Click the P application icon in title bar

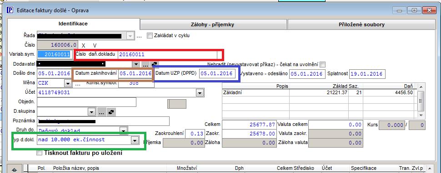pos(10,10)
